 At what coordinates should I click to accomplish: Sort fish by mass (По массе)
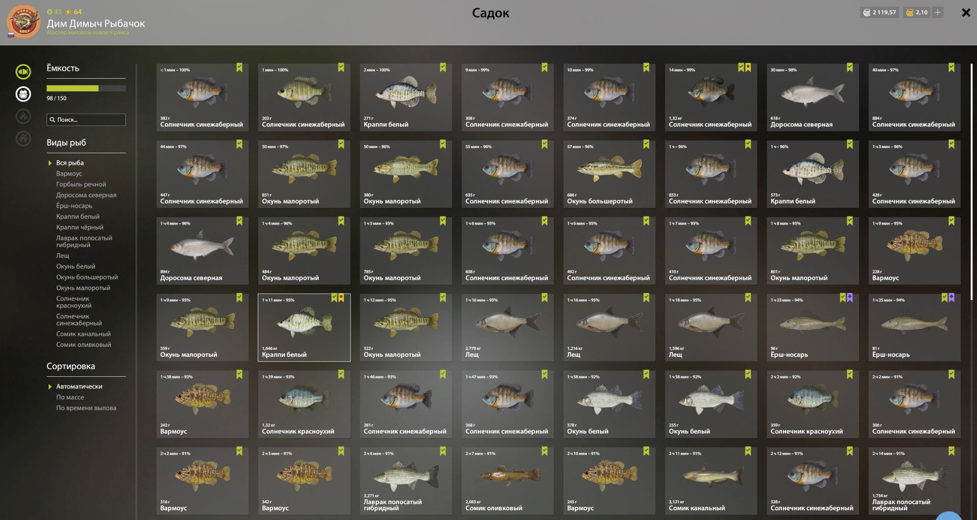pos(70,397)
